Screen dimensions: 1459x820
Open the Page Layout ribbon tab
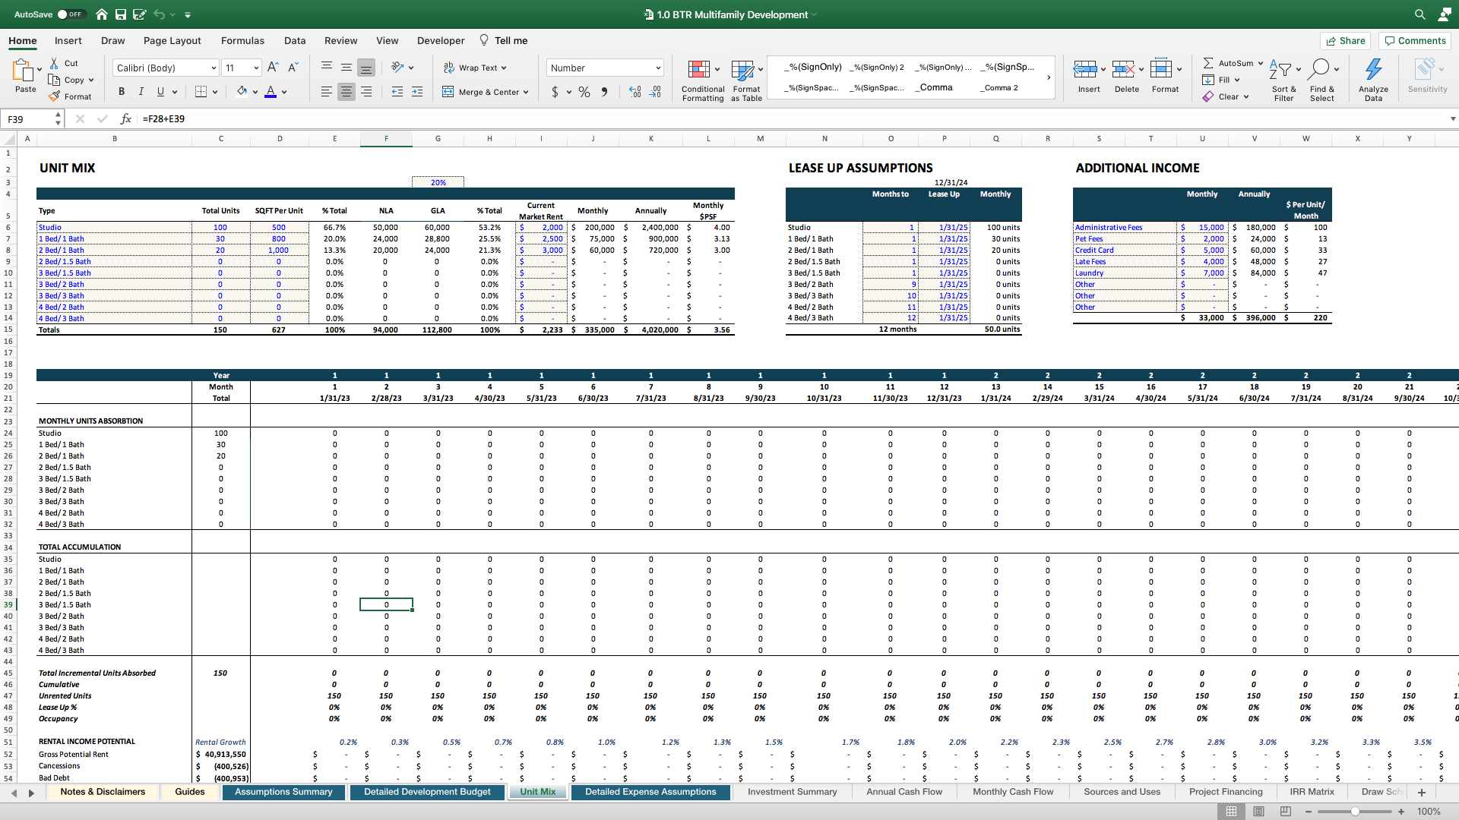click(x=172, y=41)
